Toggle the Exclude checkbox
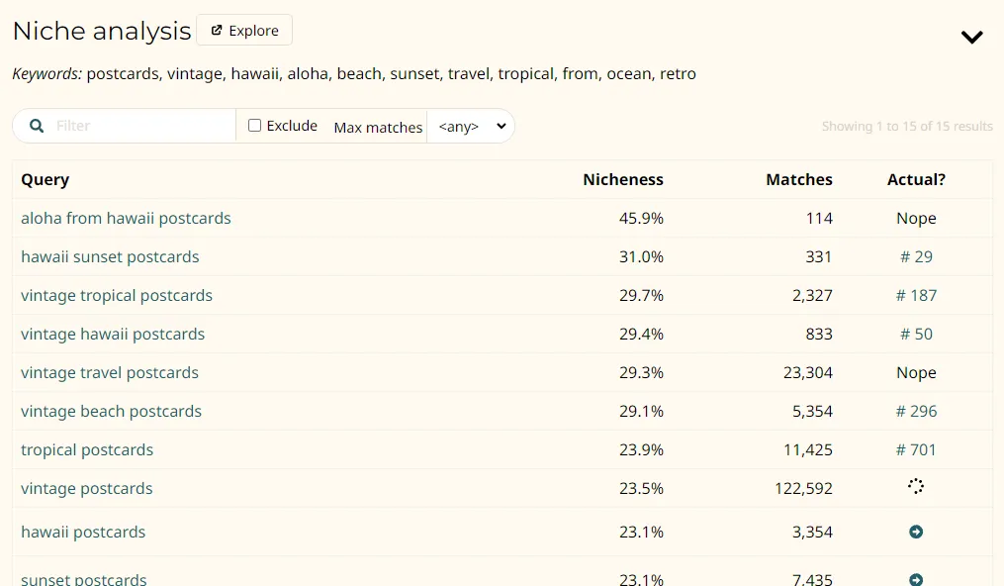This screenshot has width=1004, height=586. tap(254, 126)
